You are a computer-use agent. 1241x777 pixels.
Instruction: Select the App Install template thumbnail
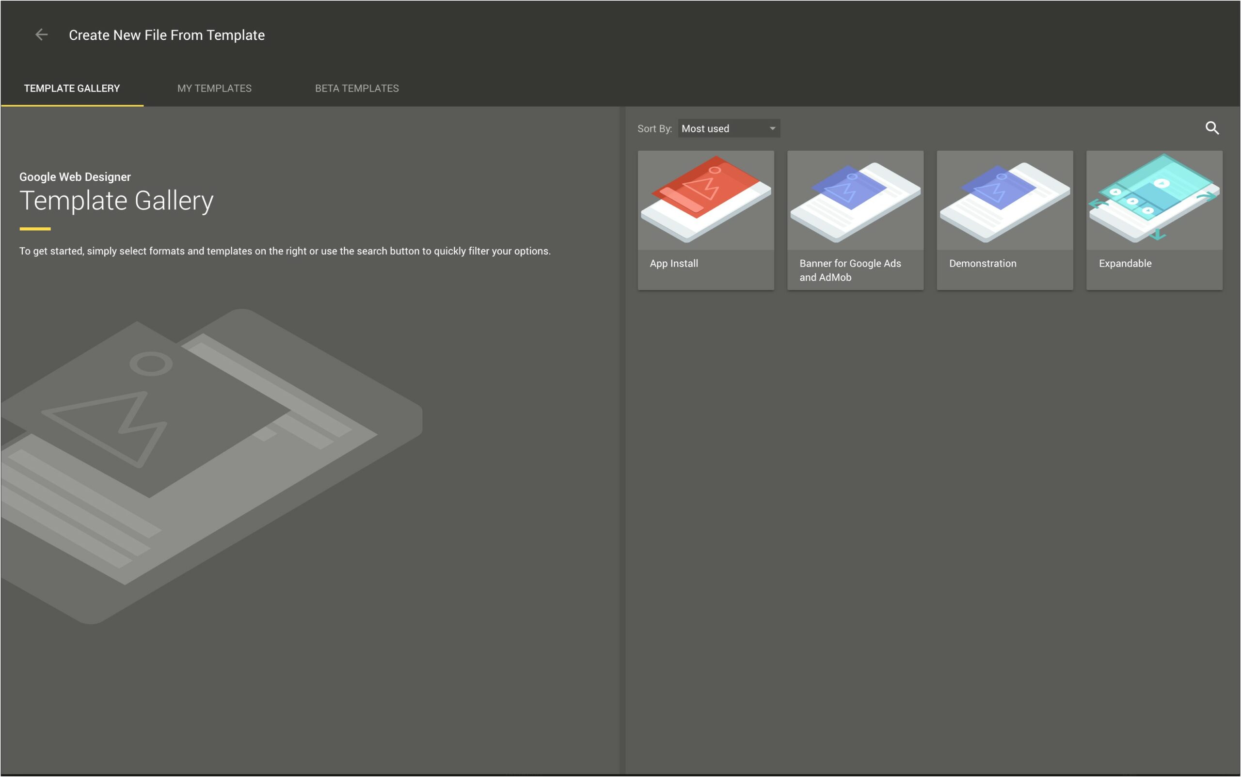[x=705, y=200]
